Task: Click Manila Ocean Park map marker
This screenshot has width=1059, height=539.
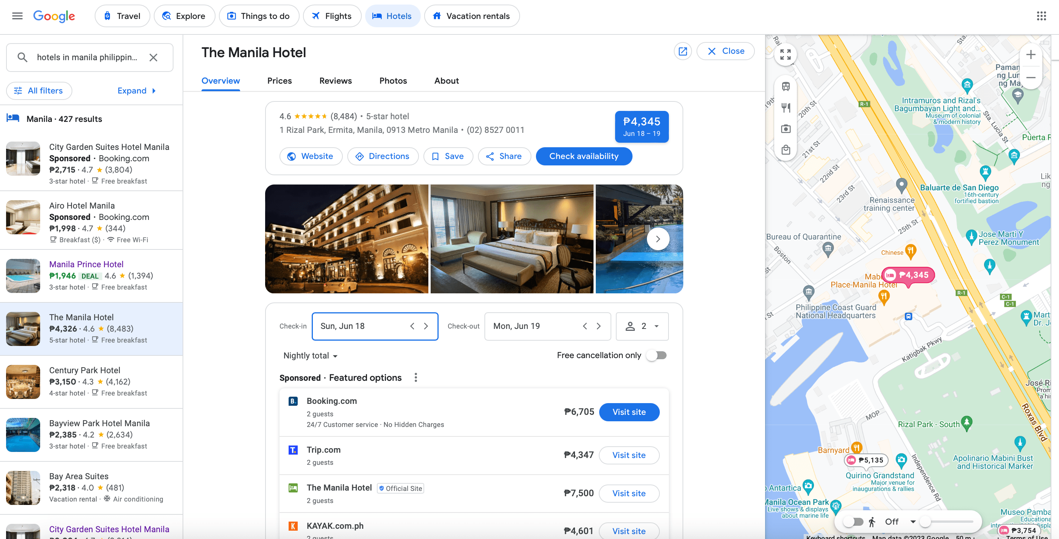Action: click(x=836, y=506)
